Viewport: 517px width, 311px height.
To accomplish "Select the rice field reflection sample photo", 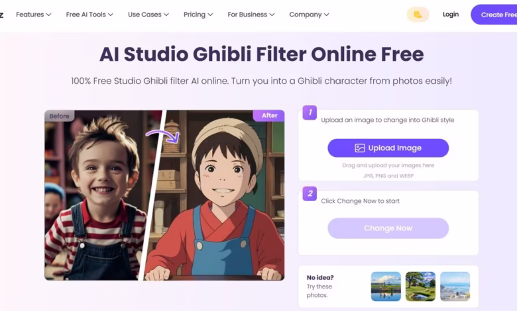I will point(386,287).
